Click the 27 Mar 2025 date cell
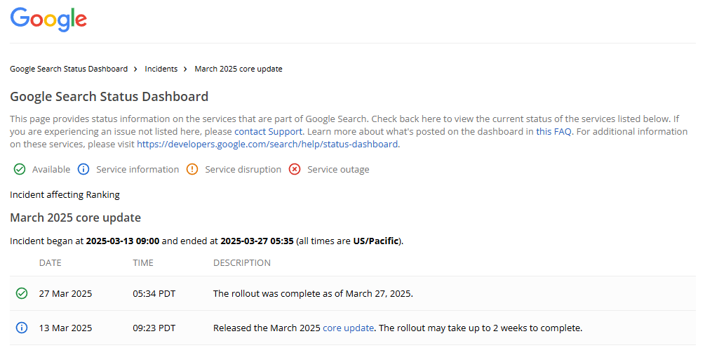This screenshot has height=355, width=705. click(66, 293)
